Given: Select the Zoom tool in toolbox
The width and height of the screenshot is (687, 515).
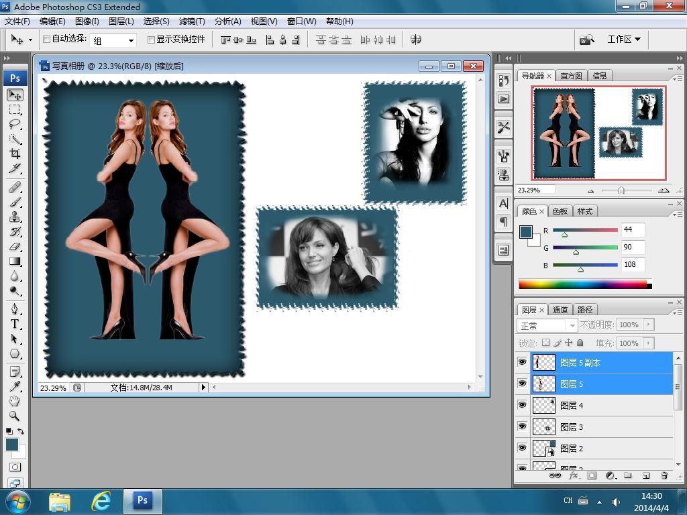Looking at the screenshot, I should tap(15, 416).
